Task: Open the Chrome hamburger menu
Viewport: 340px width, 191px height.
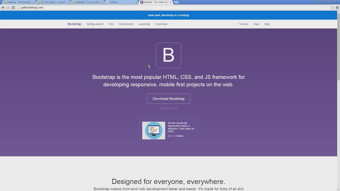Action: 337,7
